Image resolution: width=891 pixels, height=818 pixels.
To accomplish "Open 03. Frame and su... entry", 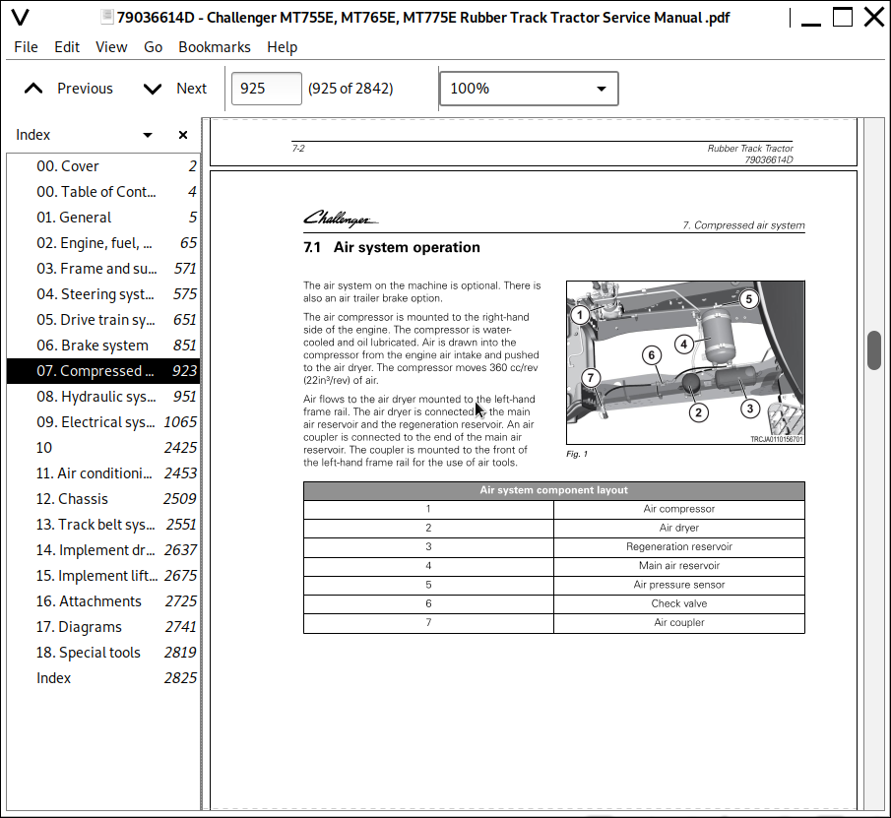I will click(x=103, y=269).
